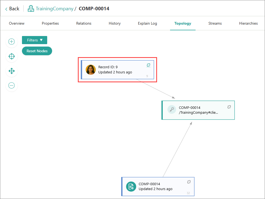Click the TrainingCompany building icon
This screenshot has width=265, height=199.
click(x=31, y=9)
